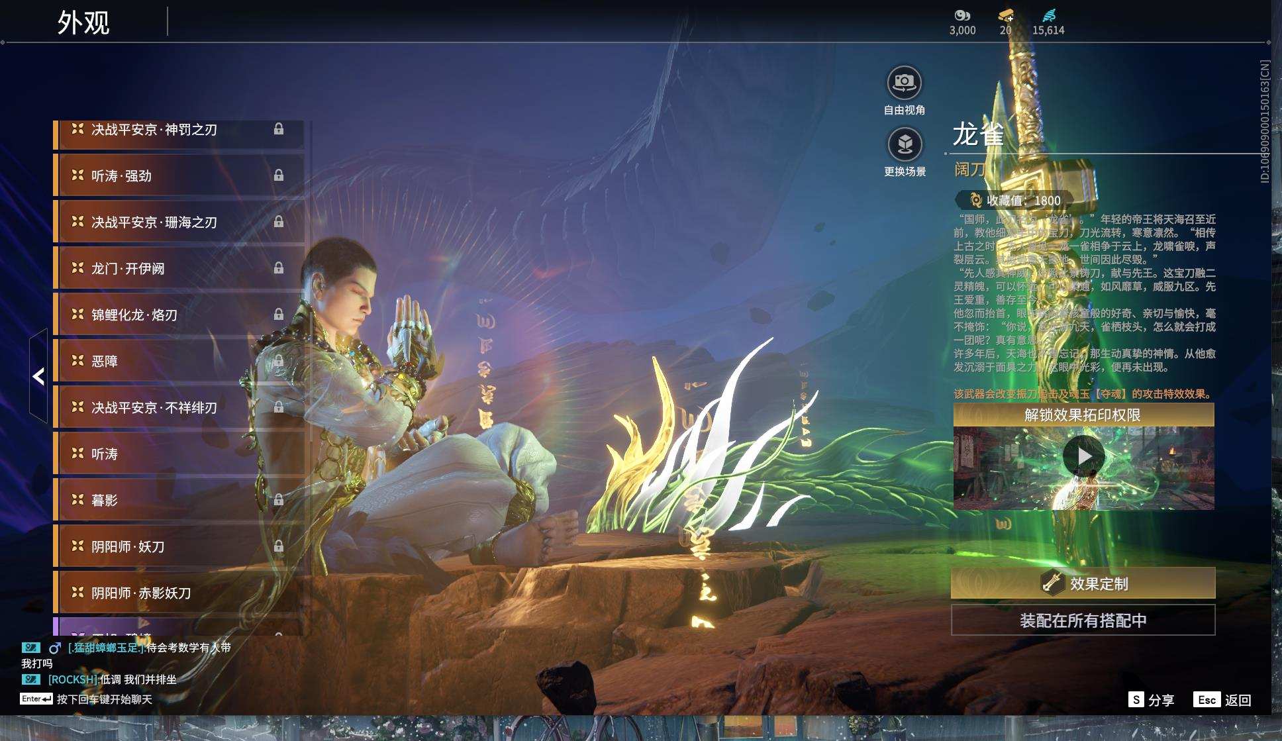Click the silver coin icon above 3,000

coord(962,15)
